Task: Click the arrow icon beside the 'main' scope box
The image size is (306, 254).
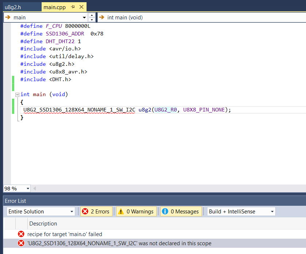Action: click(8, 17)
